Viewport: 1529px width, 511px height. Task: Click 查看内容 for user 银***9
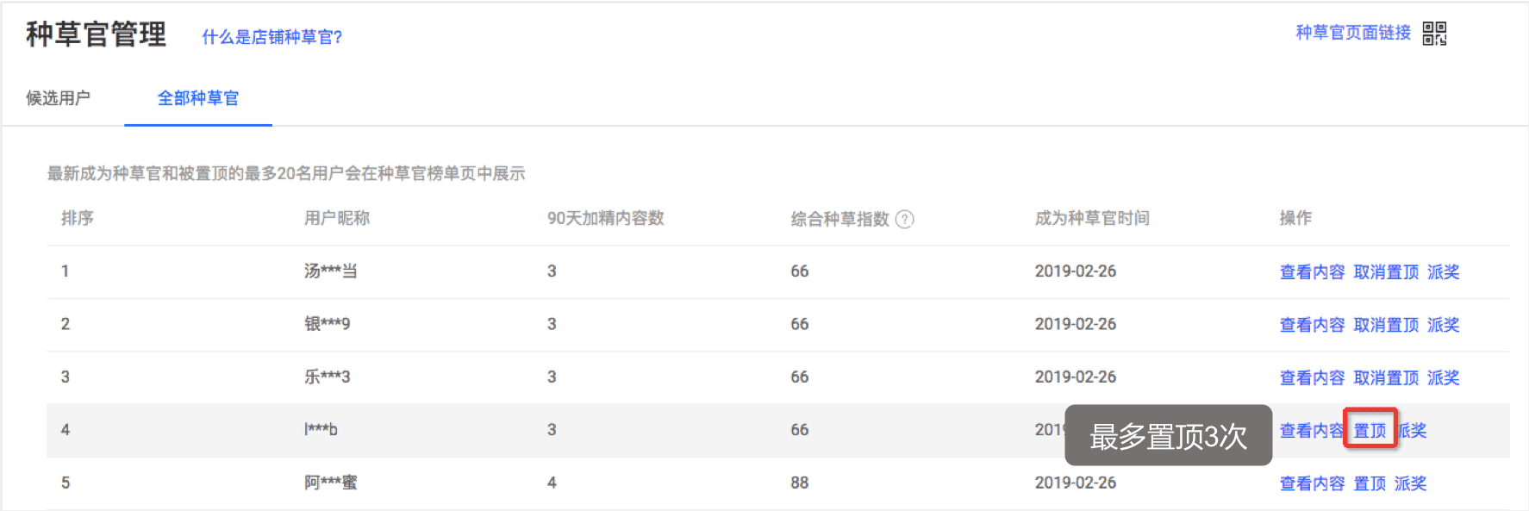tap(1312, 325)
